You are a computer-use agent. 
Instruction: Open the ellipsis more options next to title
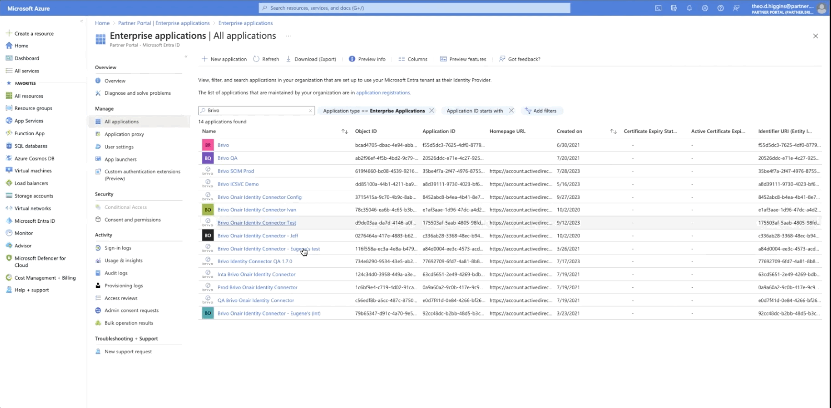point(289,36)
